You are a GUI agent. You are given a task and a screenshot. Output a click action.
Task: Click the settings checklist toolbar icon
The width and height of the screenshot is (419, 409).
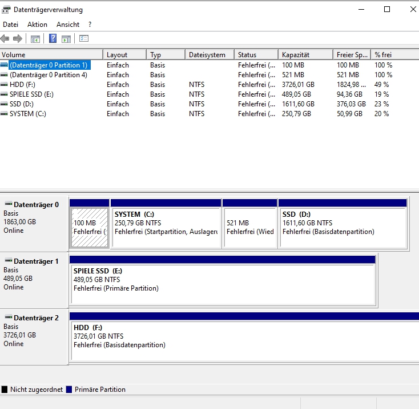tap(84, 39)
